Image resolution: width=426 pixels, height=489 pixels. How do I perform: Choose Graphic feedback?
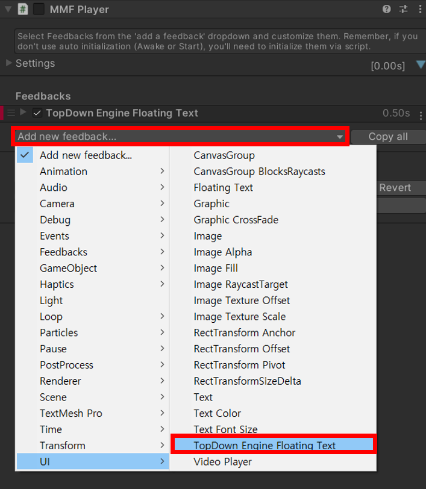(273, 204)
